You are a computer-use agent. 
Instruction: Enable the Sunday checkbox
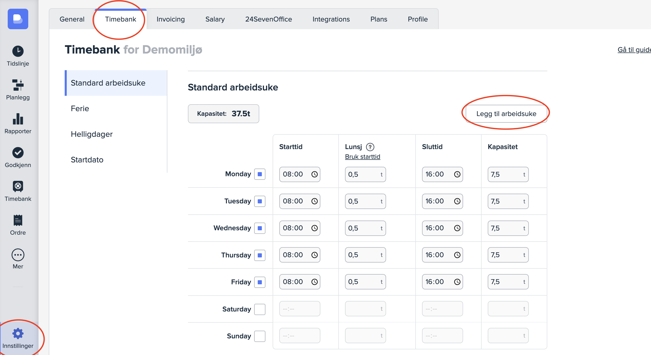pyautogui.click(x=260, y=336)
